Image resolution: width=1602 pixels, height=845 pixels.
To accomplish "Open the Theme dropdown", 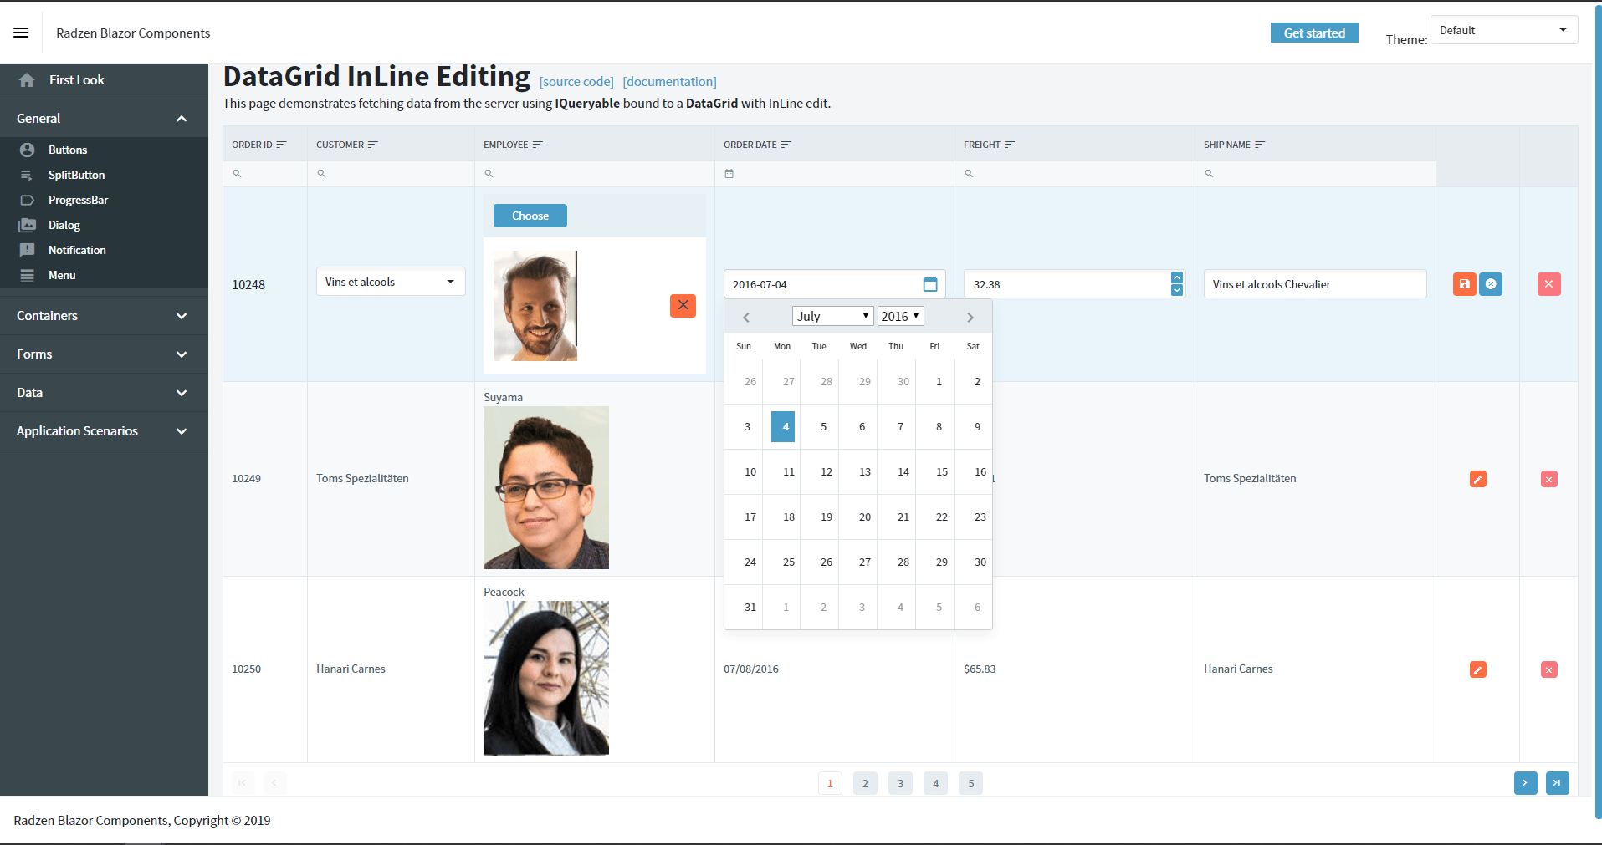I will pos(1503,30).
